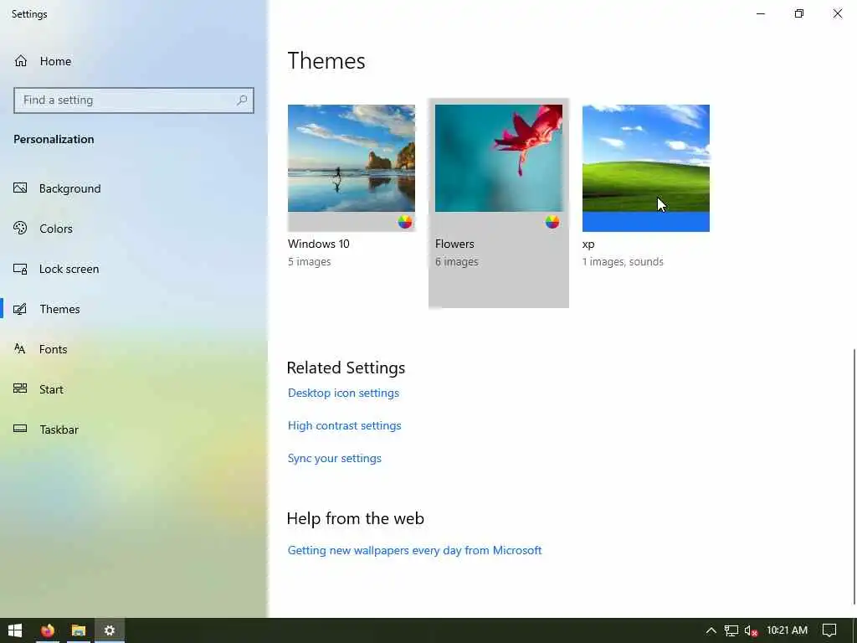Click the Start tiles icon in sidebar
Screen dimensions: 857x643
point(20,388)
